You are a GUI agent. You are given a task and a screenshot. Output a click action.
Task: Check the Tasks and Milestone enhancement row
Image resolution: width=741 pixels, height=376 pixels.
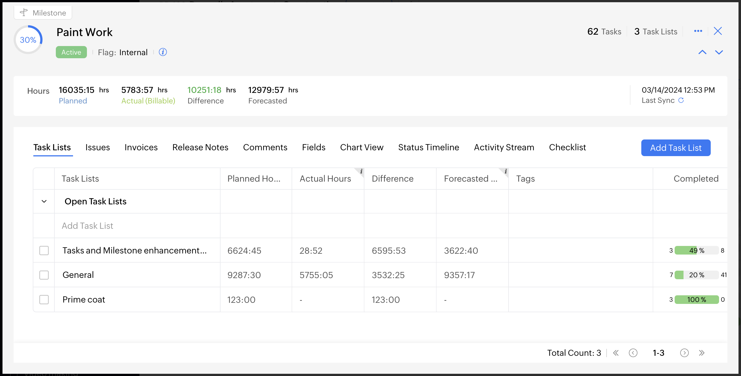44,250
